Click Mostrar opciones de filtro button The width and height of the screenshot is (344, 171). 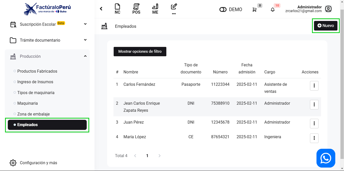click(140, 51)
